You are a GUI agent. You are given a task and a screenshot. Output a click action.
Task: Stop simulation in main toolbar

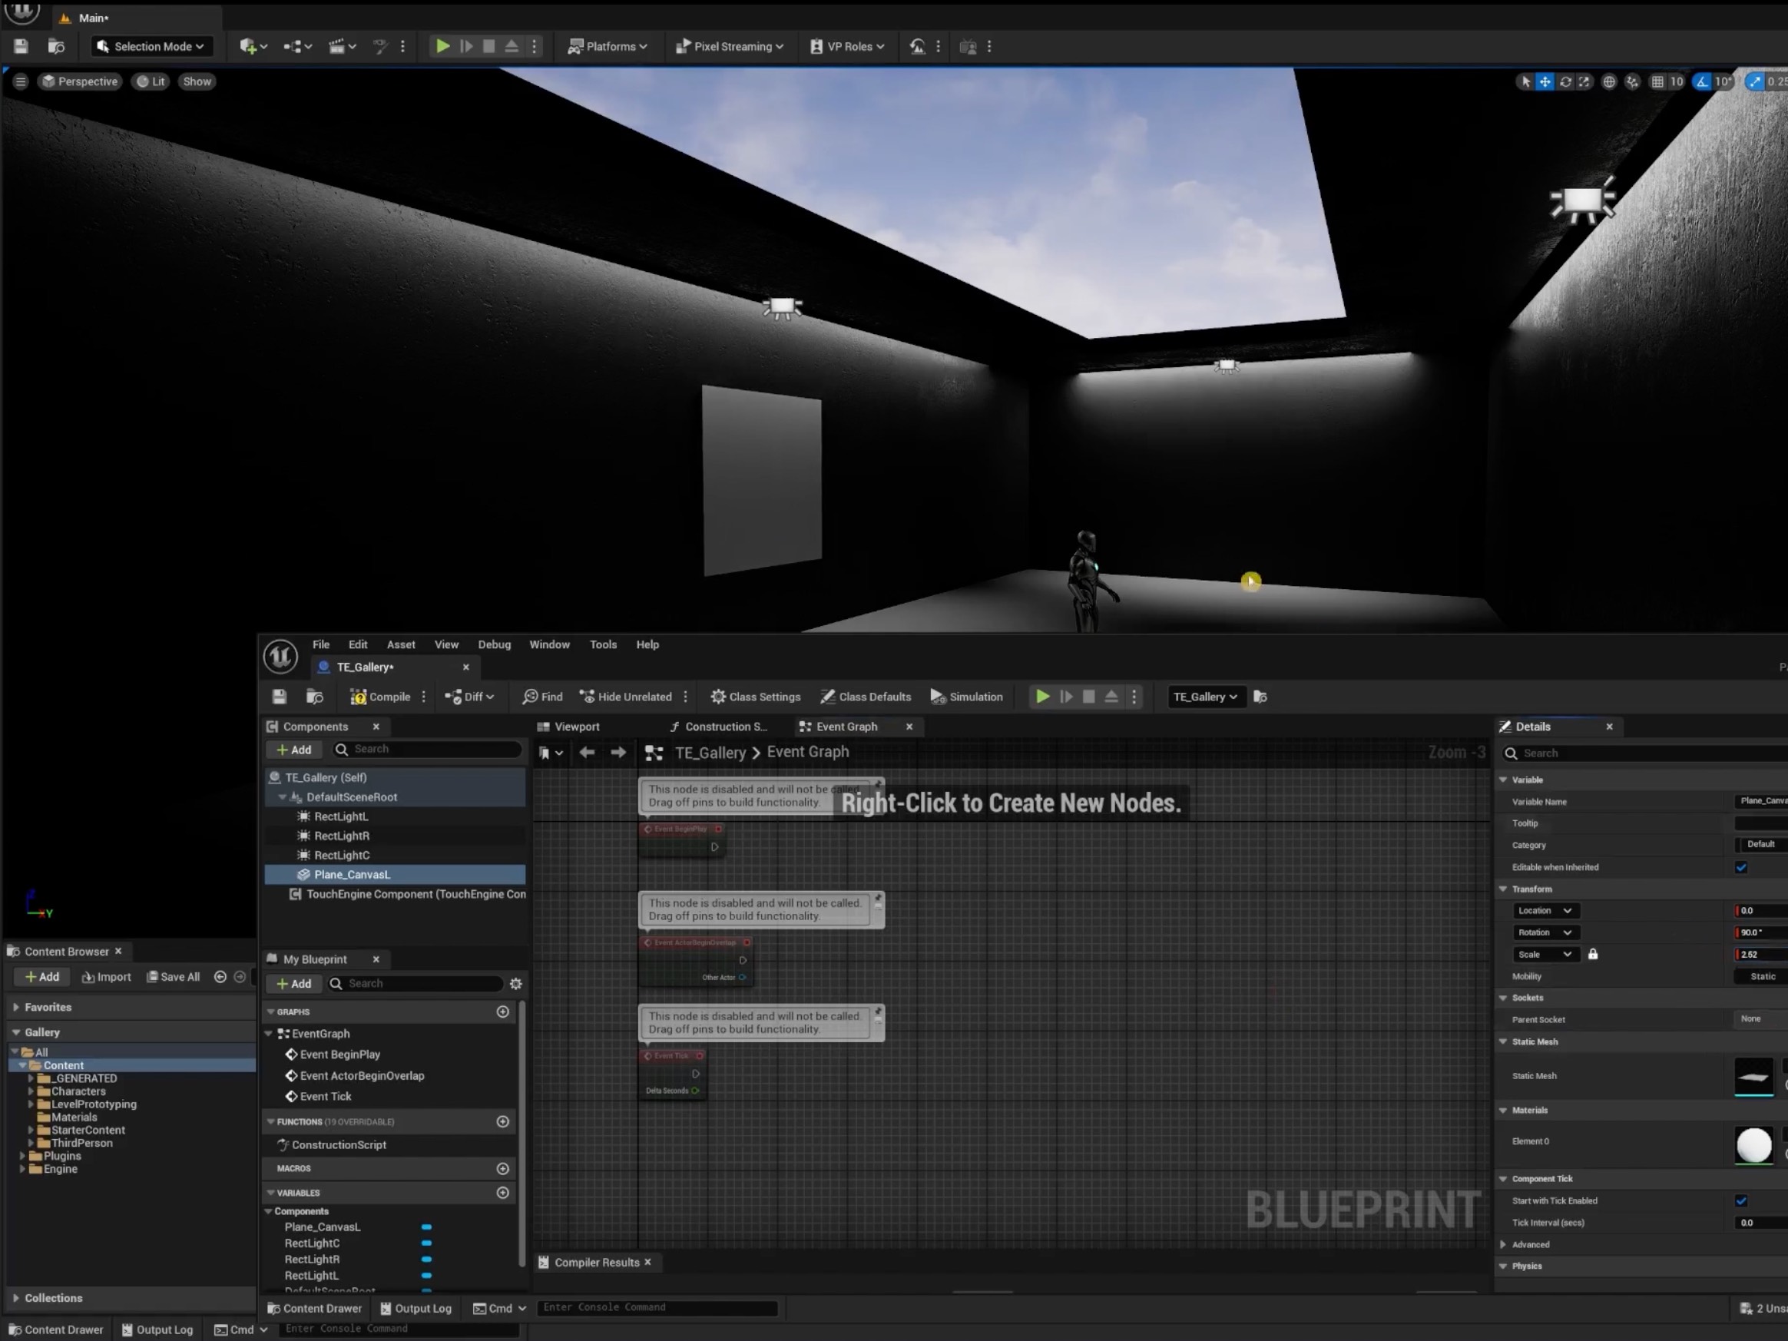coord(488,46)
